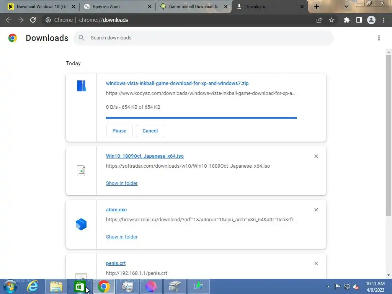The height and width of the screenshot is (294, 392).
Task: Close the Download Windows 10 tab
Action: point(73,7)
